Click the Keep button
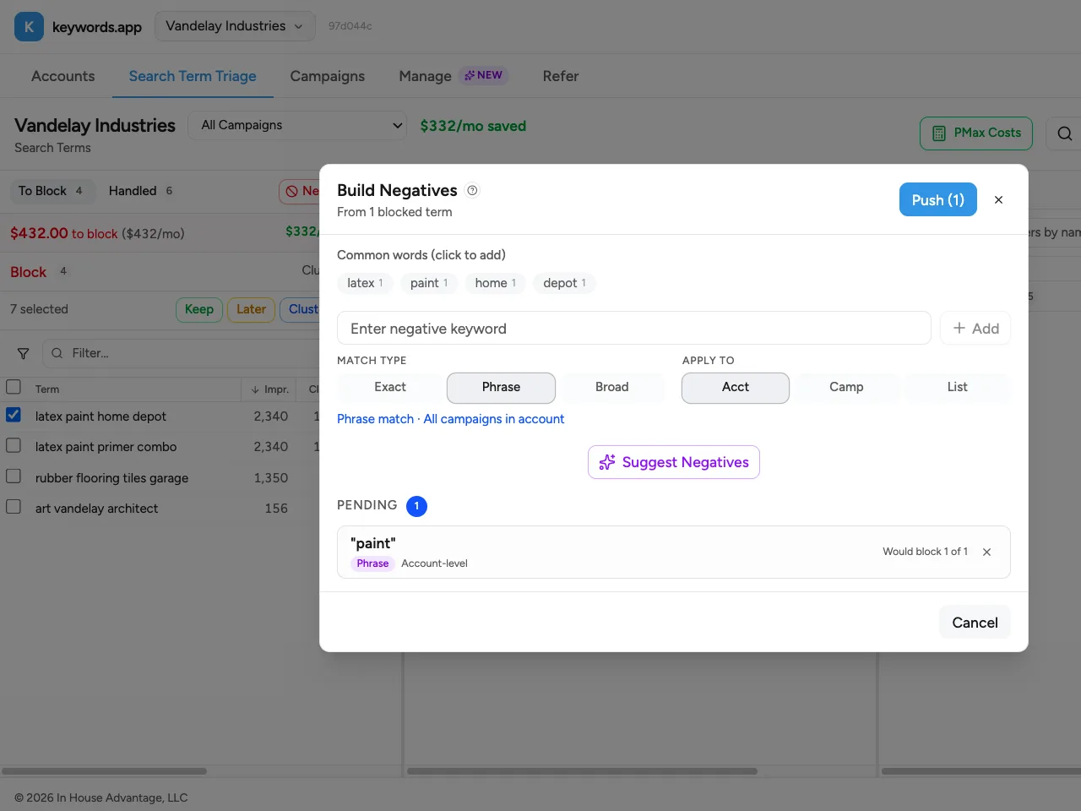 [x=199, y=309]
